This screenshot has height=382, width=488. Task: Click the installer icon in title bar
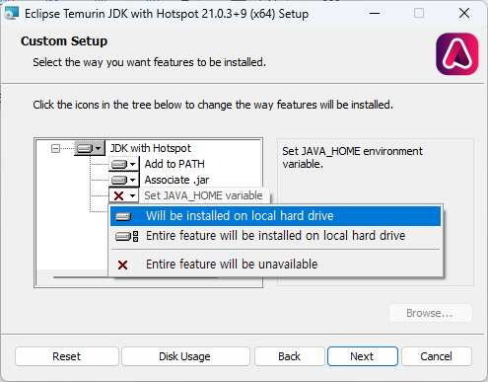tap(12, 14)
